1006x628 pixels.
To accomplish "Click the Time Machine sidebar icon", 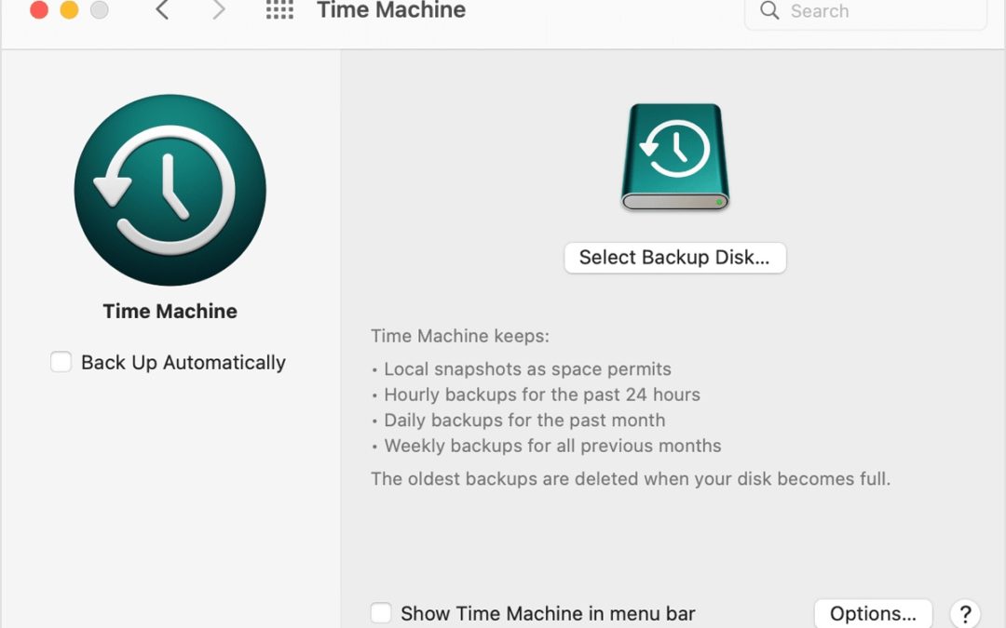I will pyautogui.click(x=170, y=190).
